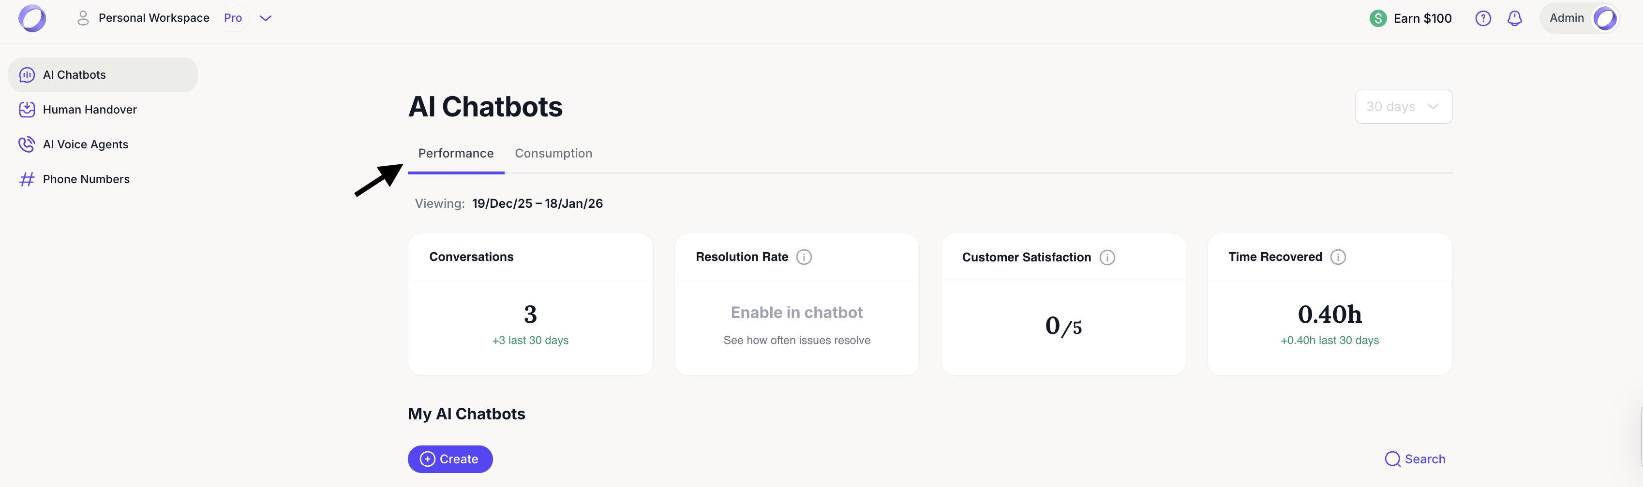
Task: Open the AI Voice Agents section
Action: (85, 144)
